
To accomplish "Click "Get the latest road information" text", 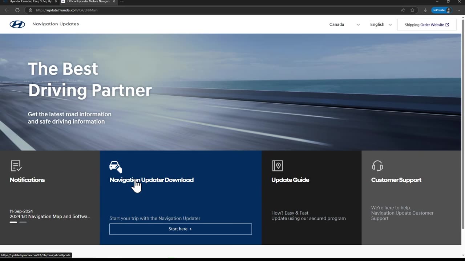I will pos(70,114).
